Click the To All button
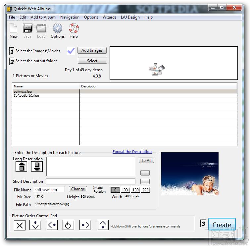This screenshot has width=251, height=247. point(146,160)
